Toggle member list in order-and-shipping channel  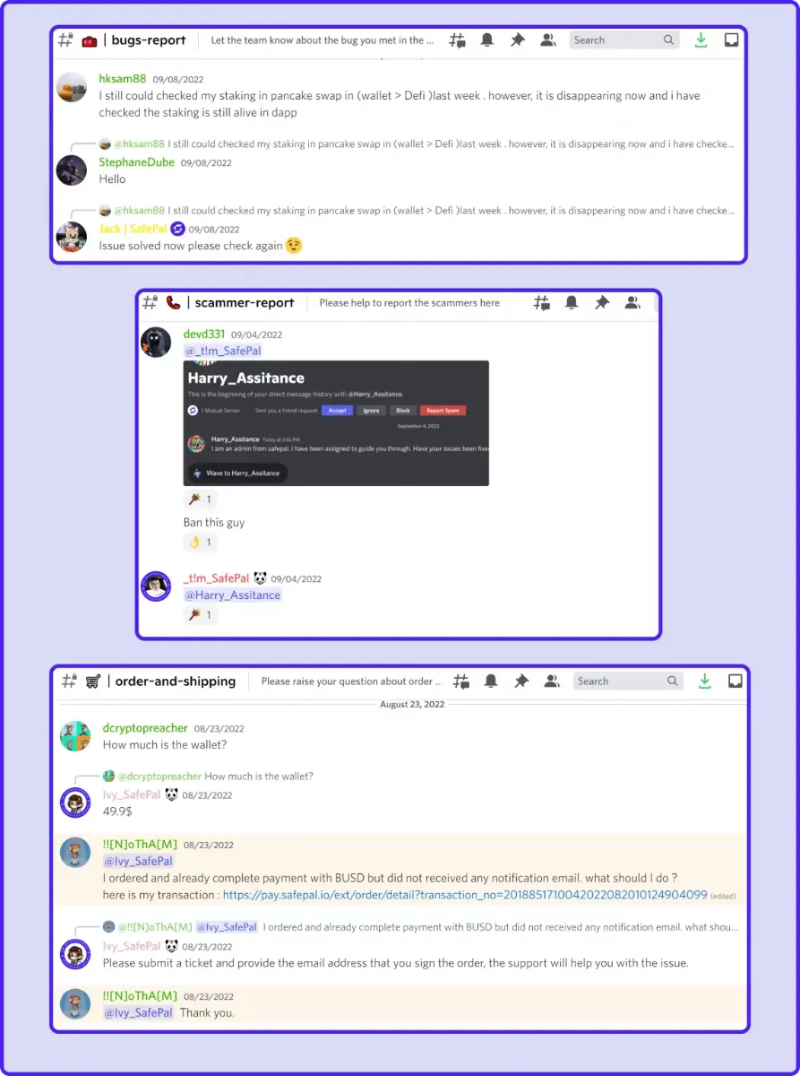click(552, 681)
